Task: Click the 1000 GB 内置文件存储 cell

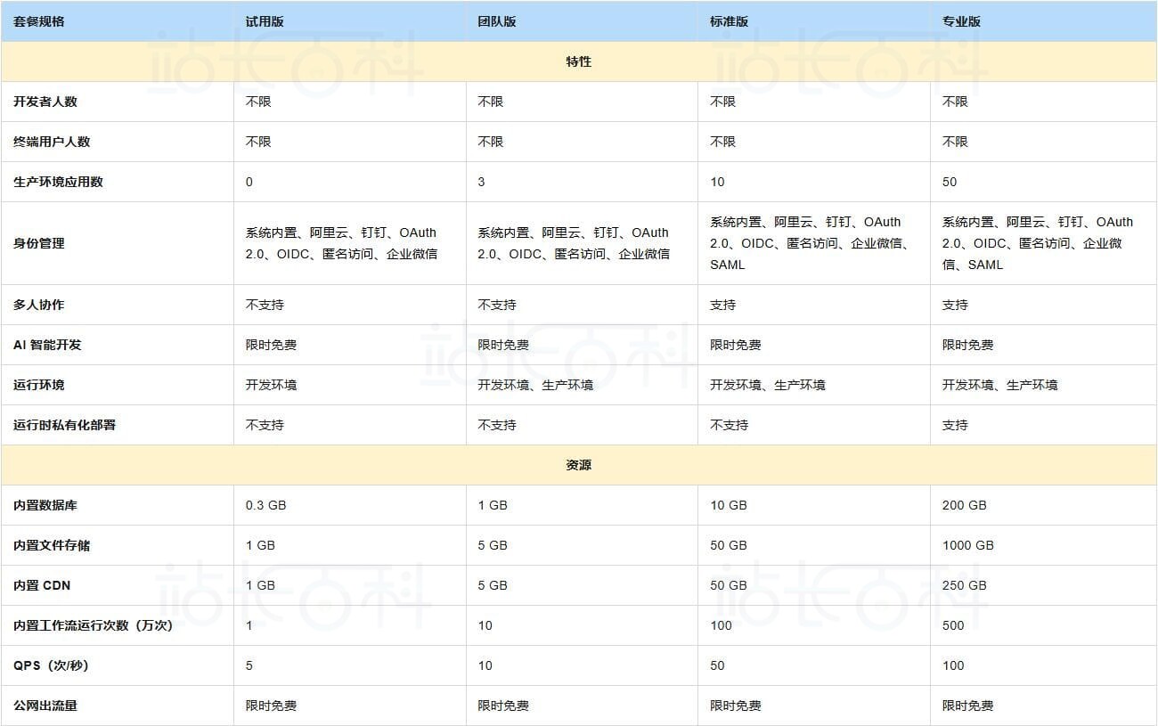Action: point(967,545)
